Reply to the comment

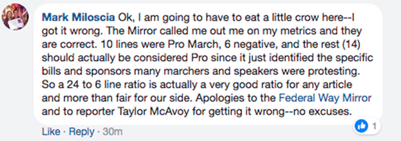click(x=81, y=132)
